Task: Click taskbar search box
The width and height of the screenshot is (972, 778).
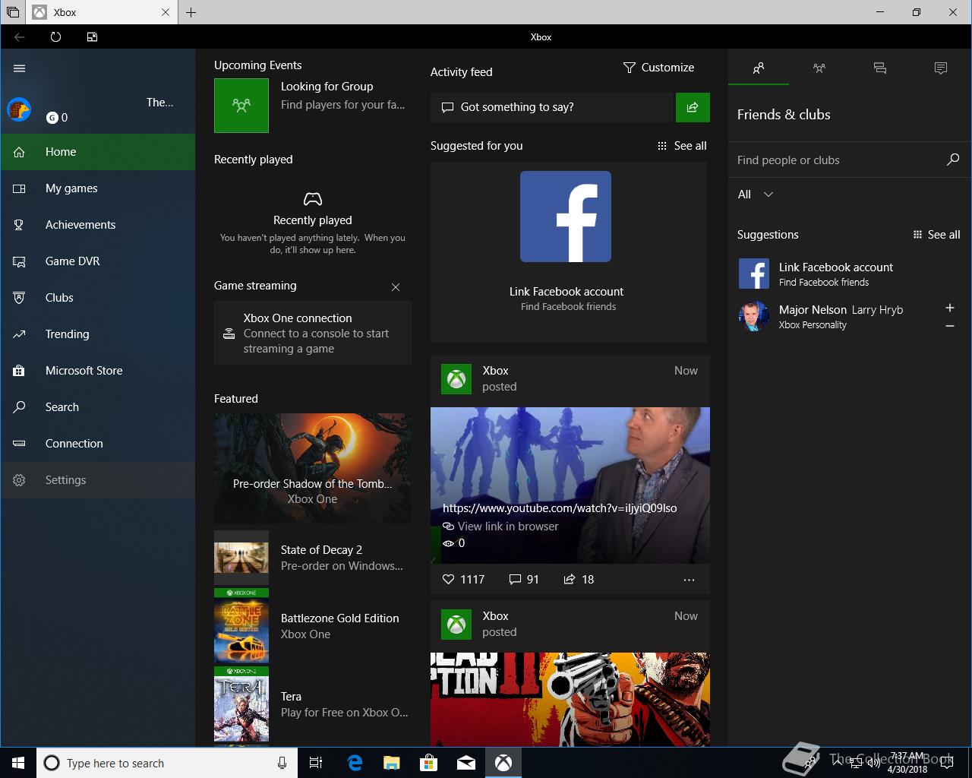Action: 166,763
